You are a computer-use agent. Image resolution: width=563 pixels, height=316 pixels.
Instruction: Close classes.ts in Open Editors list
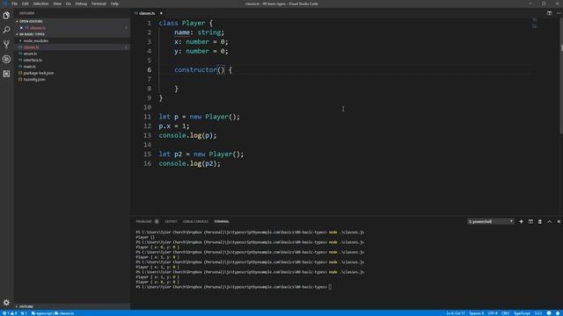coord(21,28)
